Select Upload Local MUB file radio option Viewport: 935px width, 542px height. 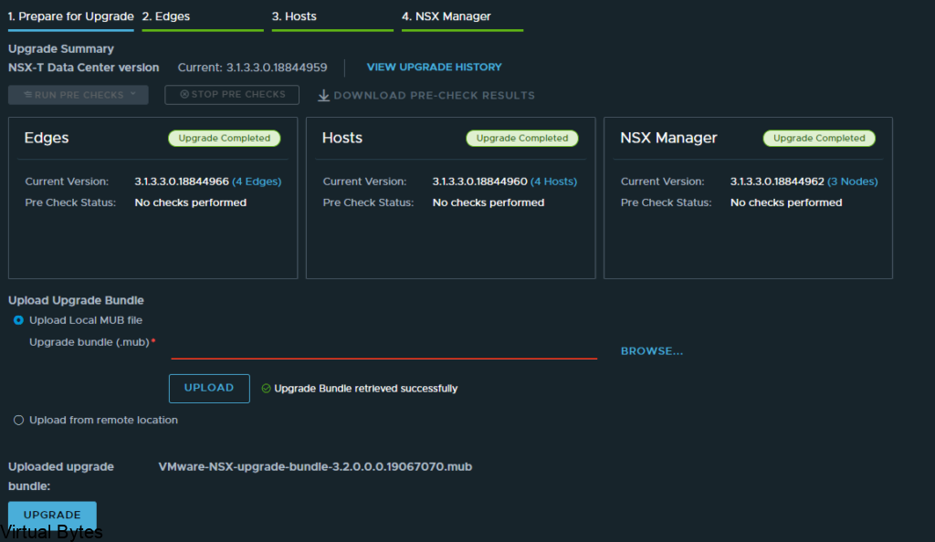coord(18,320)
